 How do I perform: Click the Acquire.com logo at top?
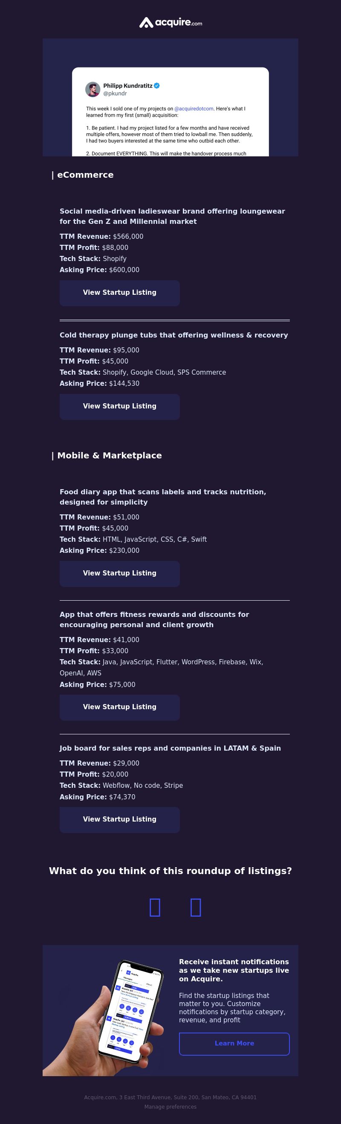pos(170,23)
